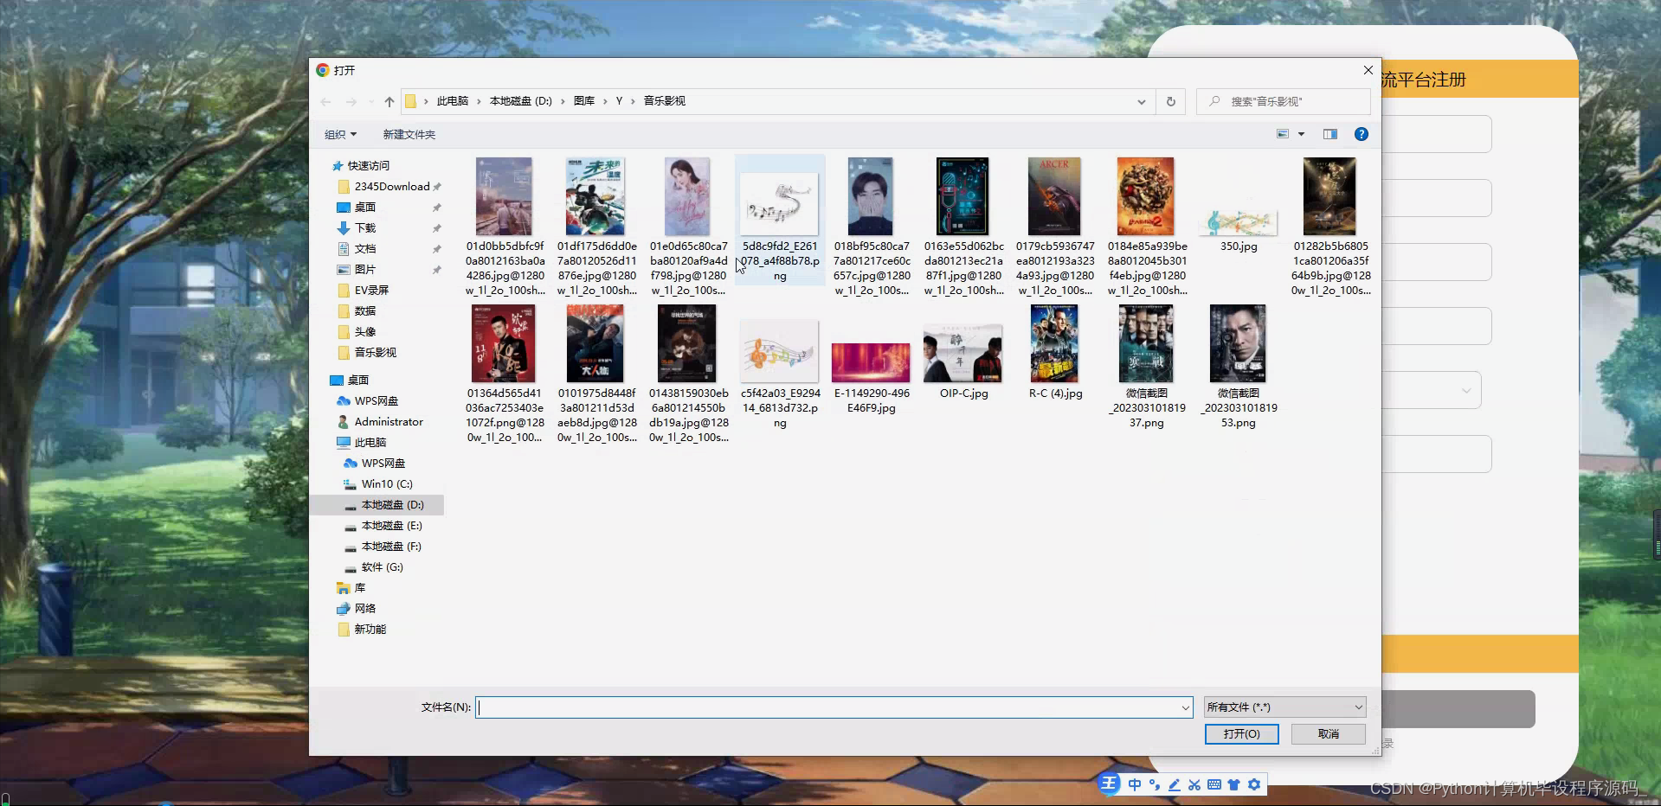
Task: Go up one folder level arrow
Action: 389,102
